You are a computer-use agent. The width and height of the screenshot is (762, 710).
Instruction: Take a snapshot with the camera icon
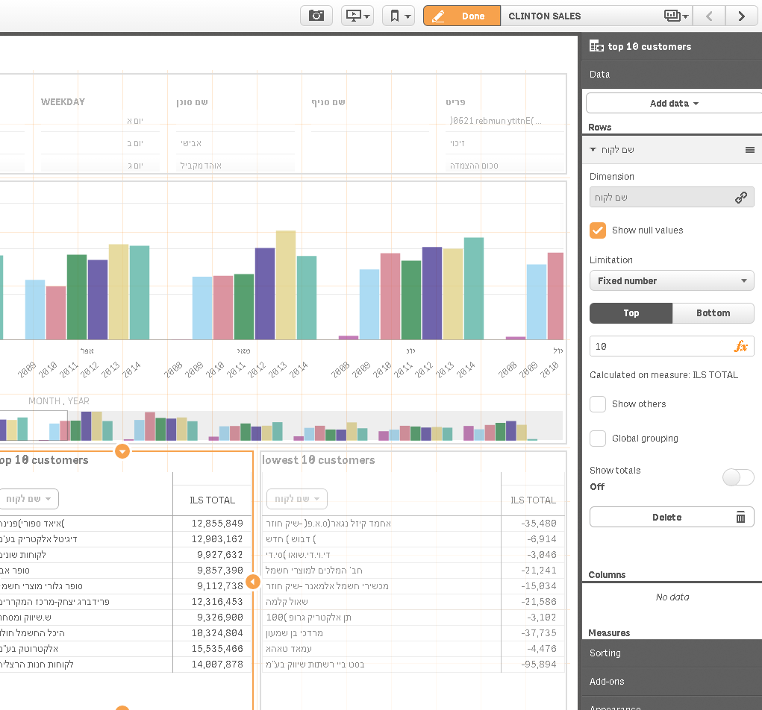click(x=316, y=16)
